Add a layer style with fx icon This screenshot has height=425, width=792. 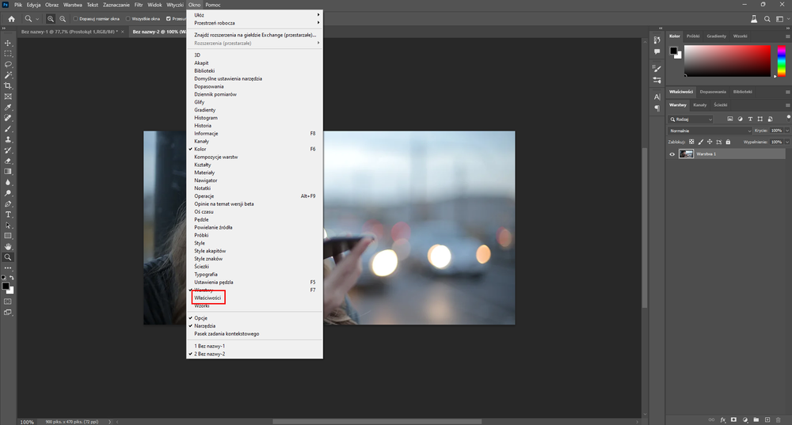pos(723,419)
